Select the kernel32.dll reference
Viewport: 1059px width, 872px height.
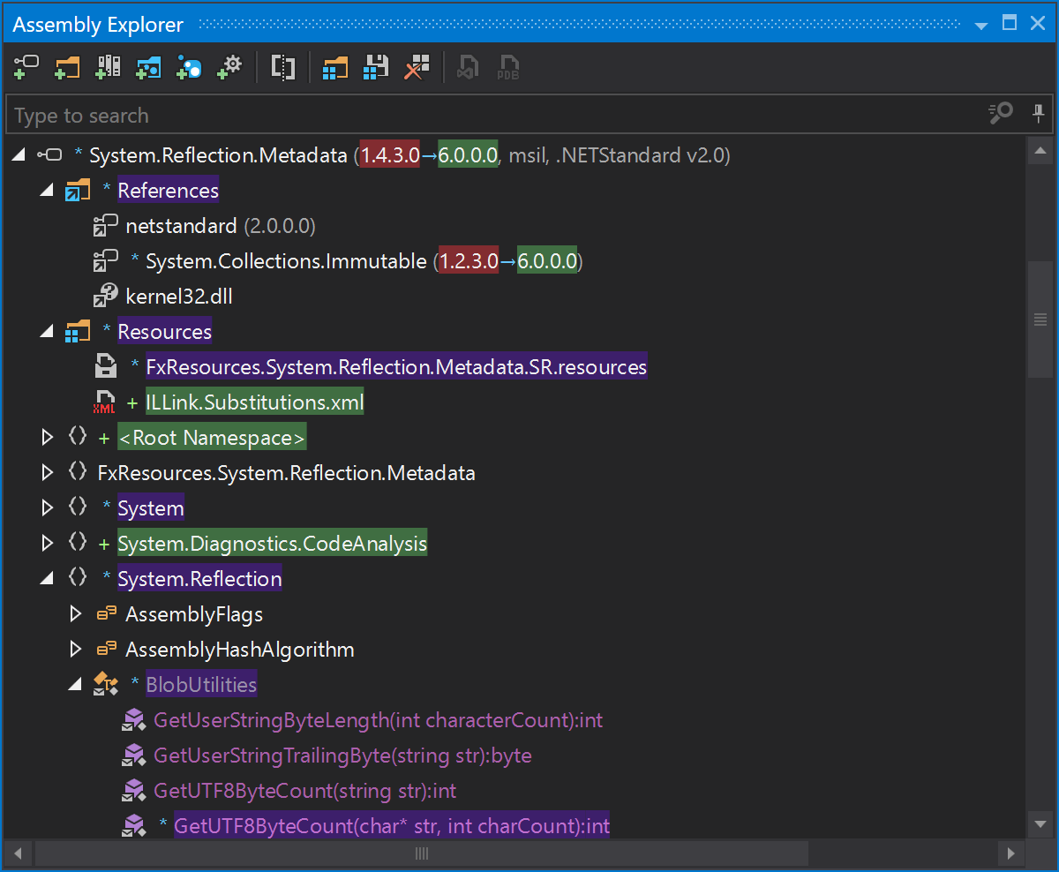178,297
